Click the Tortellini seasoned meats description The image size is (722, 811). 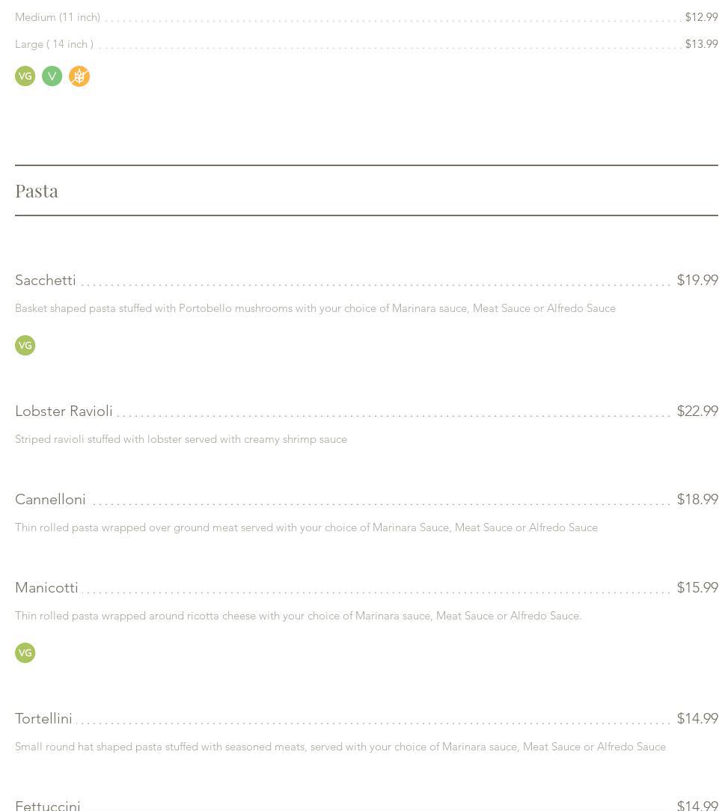pyautogui.click(x=340, y=747)
